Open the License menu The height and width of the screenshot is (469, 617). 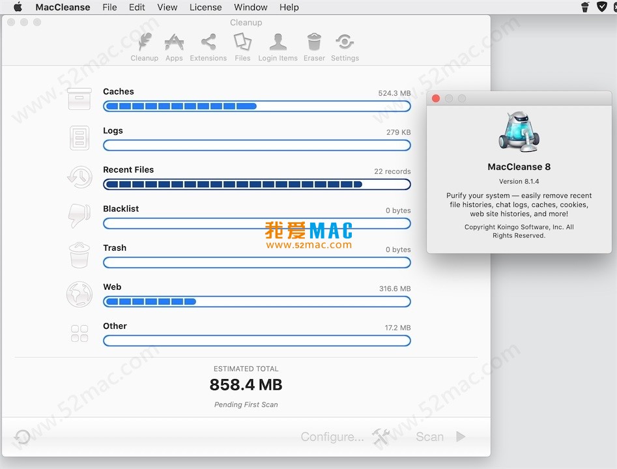point(205,7)
